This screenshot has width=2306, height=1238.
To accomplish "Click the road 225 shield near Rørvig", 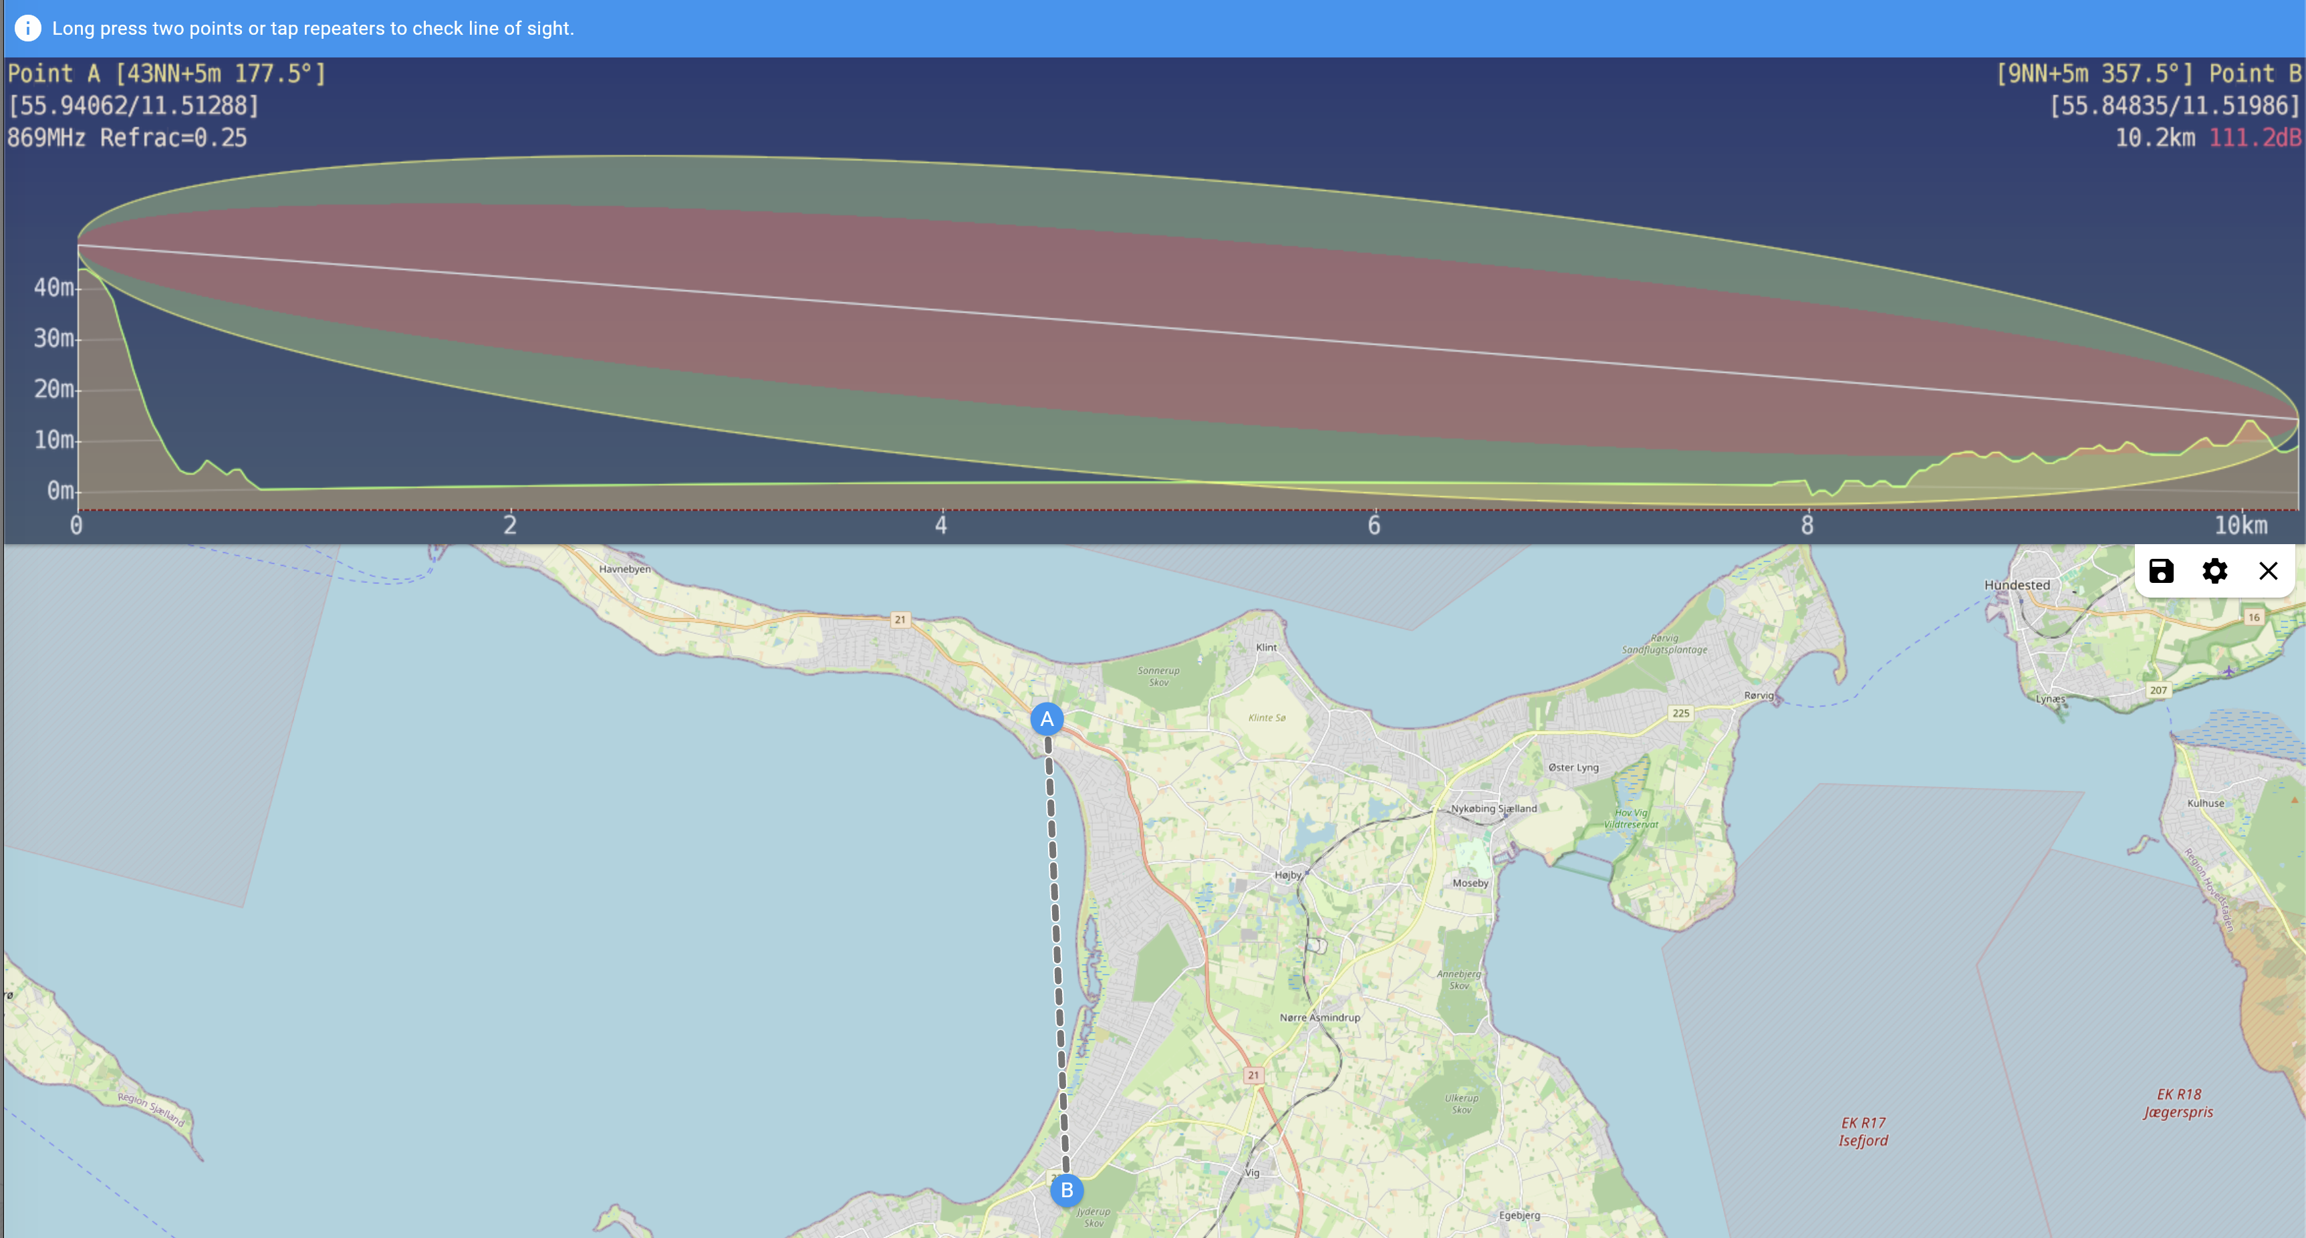I will [1680, 713].
